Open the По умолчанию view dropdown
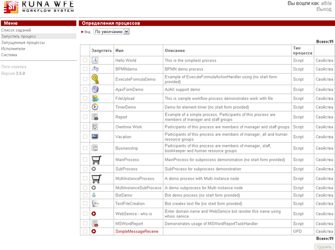335x250 pixels. 111,32
